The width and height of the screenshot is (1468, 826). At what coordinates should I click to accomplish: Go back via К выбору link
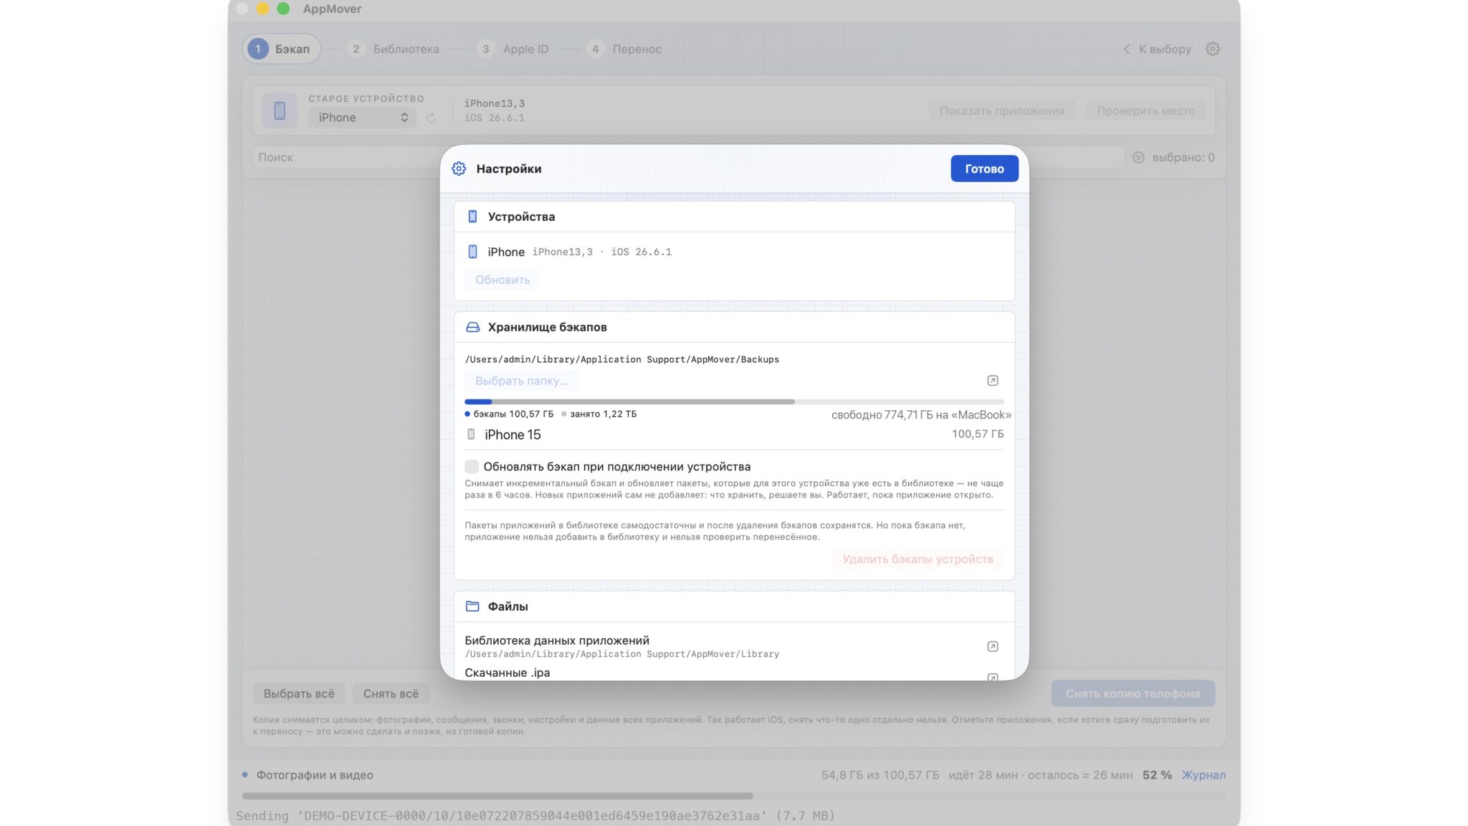click(x=1157, y=49)
